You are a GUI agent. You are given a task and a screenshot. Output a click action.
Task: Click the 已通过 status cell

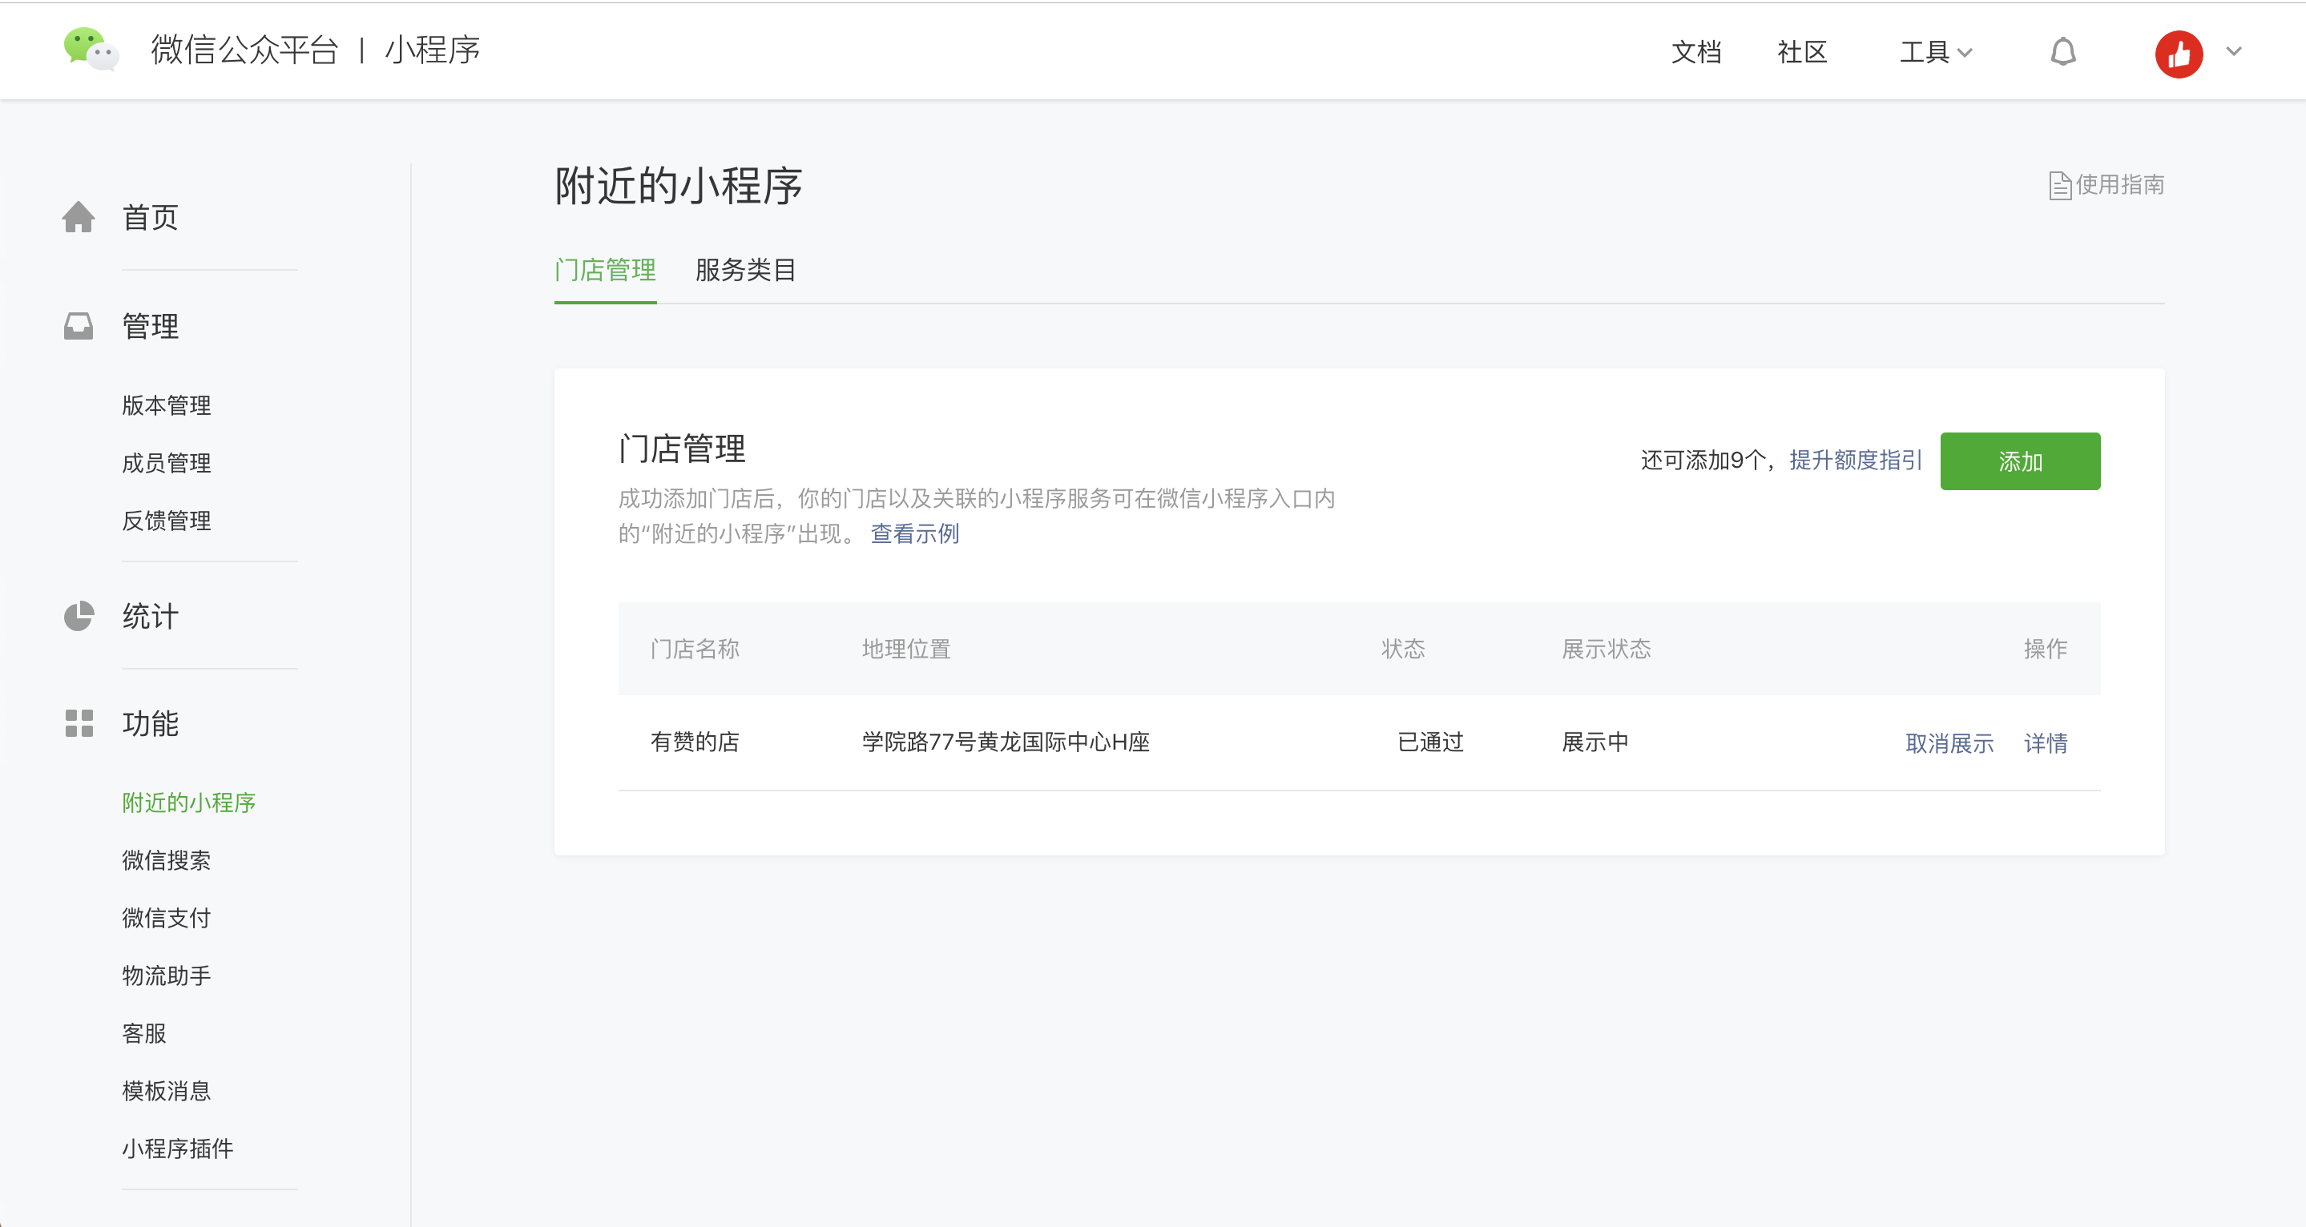click(1429, 742)
